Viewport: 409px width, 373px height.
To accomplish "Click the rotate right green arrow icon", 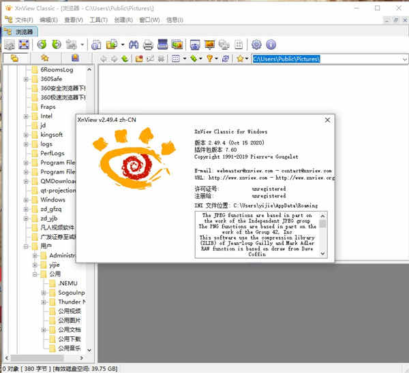I will coord(57,44).
